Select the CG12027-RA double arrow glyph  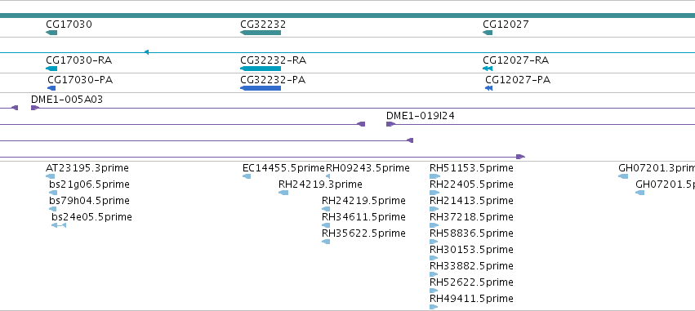(488, 69)
